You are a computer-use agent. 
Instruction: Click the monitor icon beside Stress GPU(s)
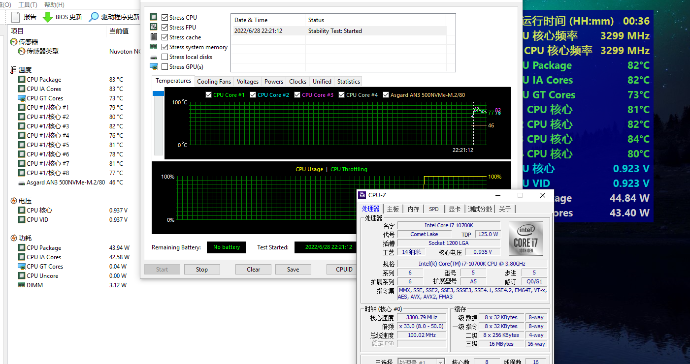click(x=154, y=66)
